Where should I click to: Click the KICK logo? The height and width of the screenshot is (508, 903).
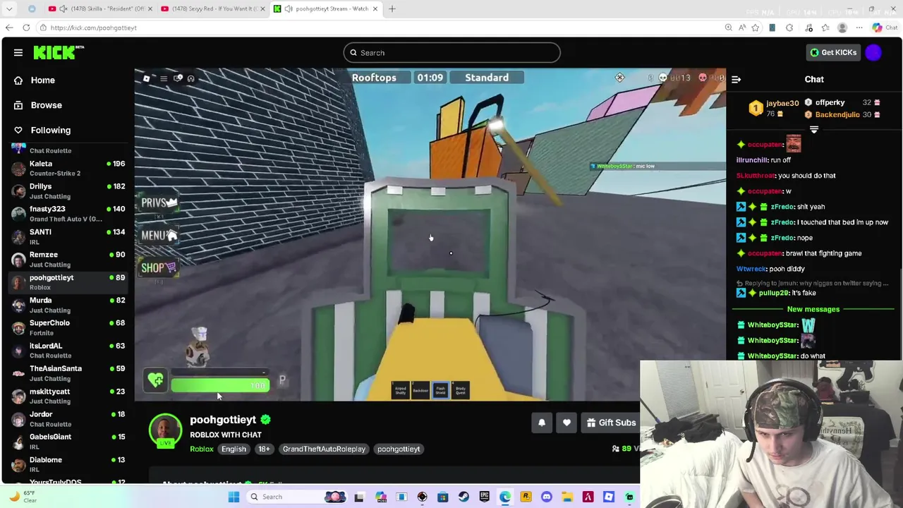[x=58, y=52]
